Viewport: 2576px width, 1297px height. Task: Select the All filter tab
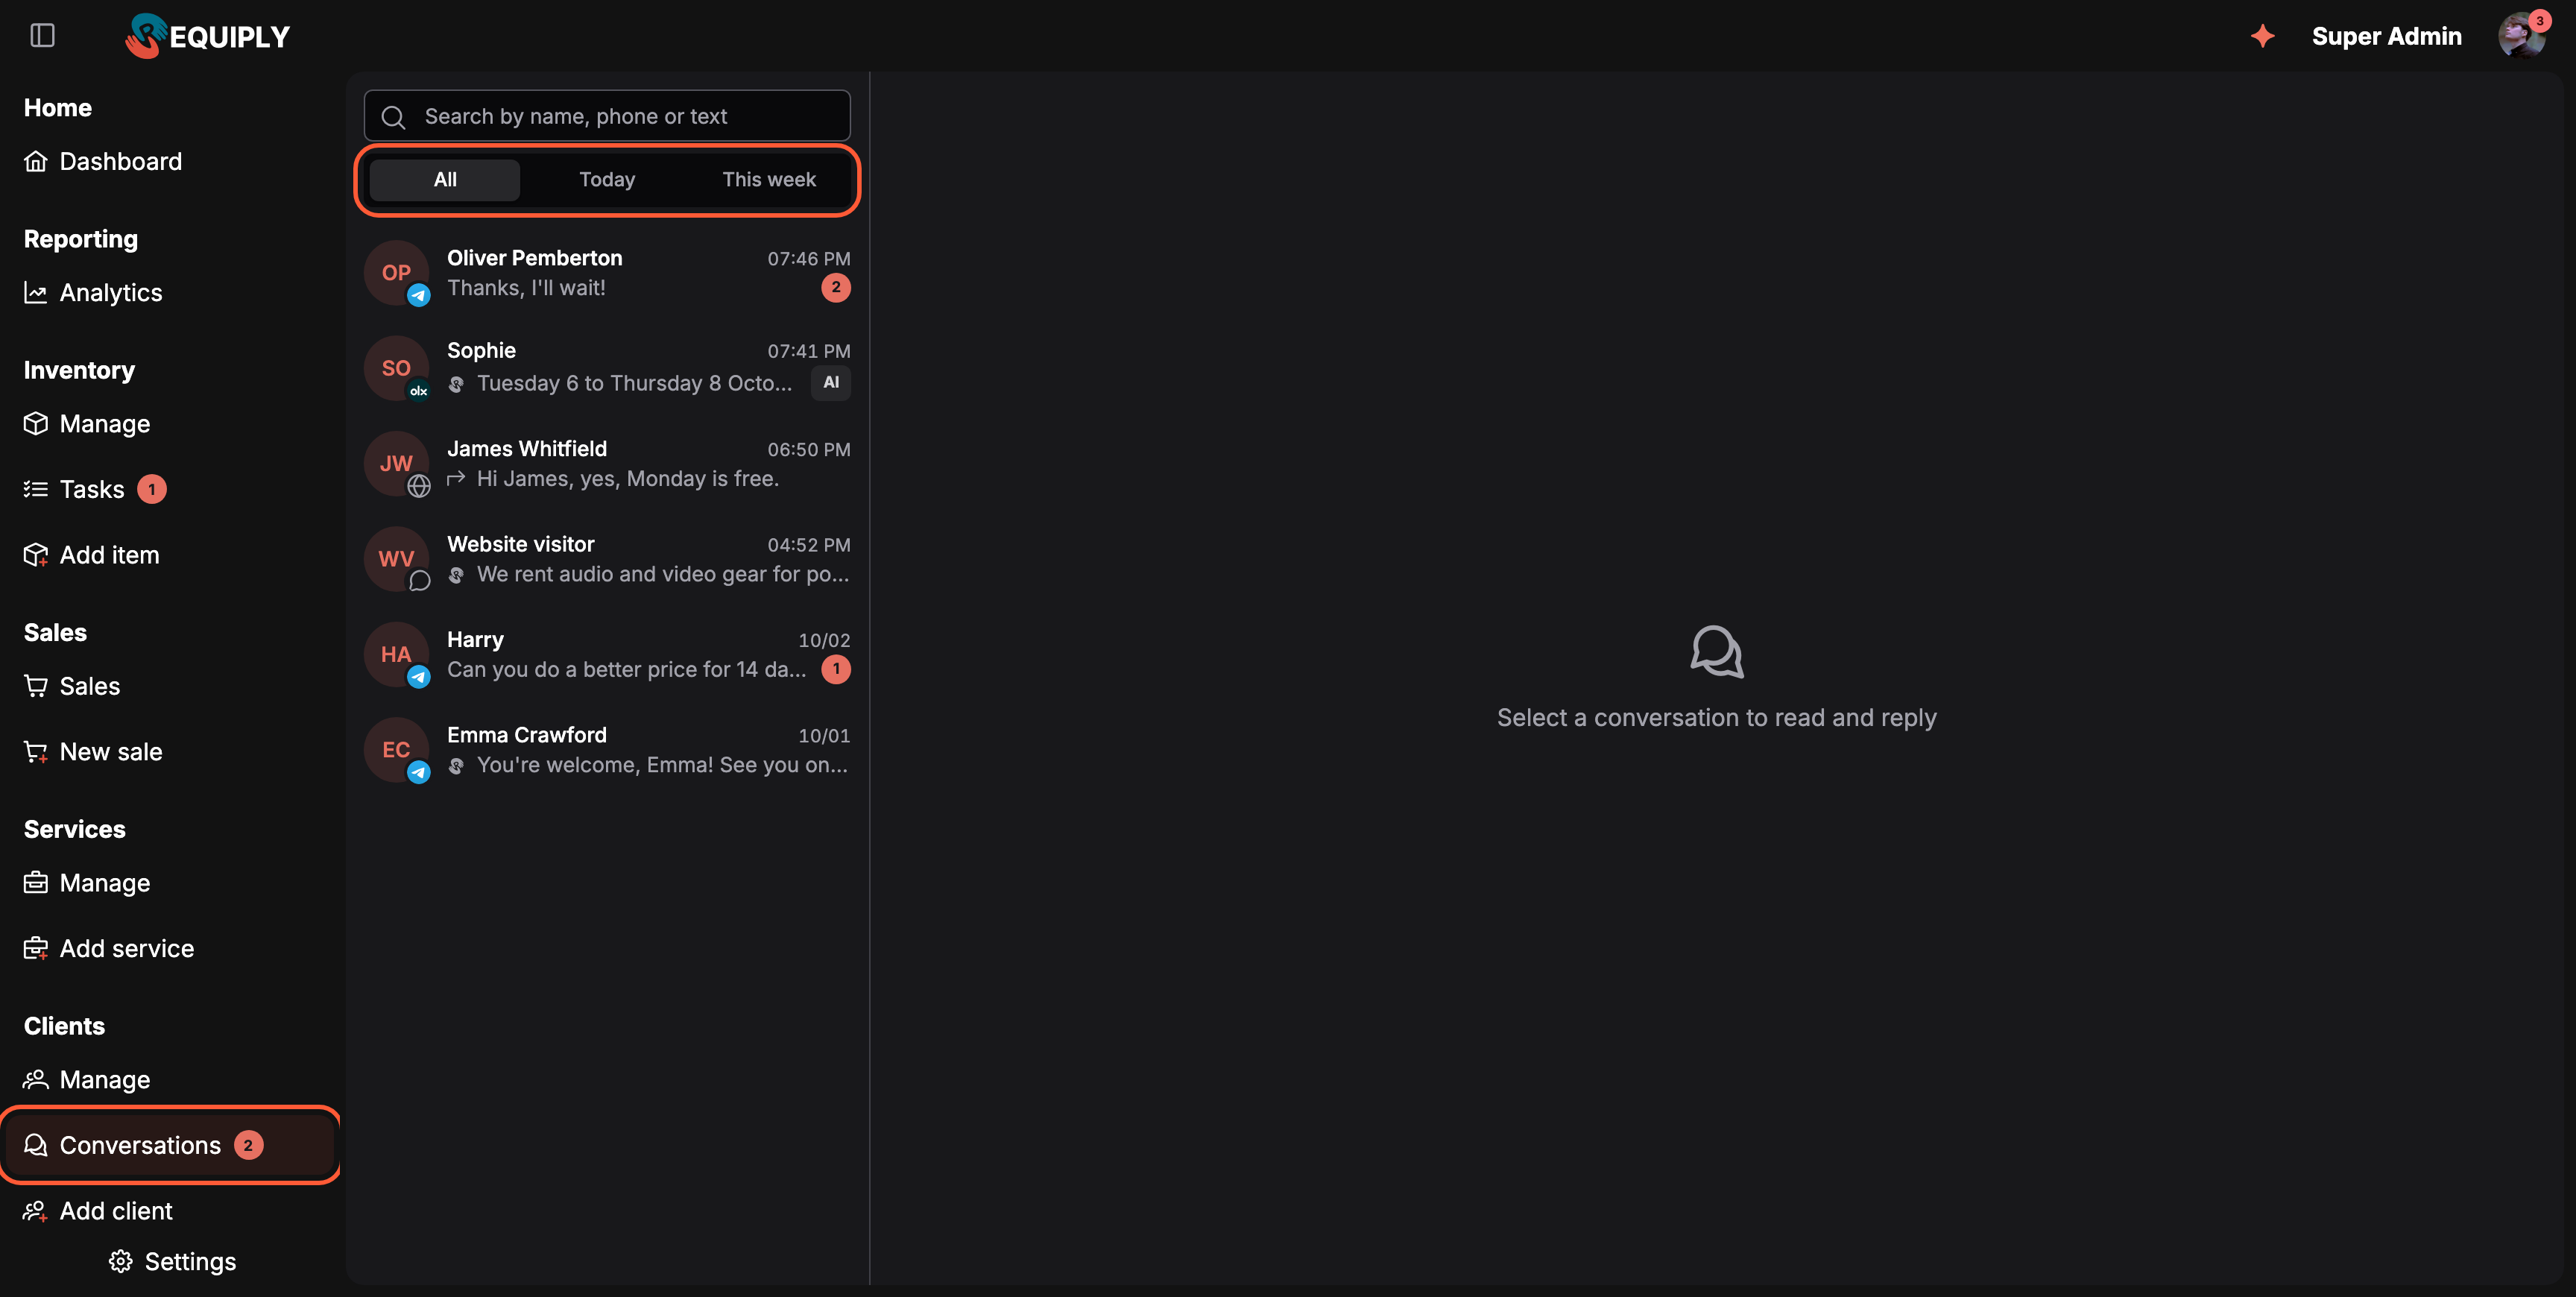445,180
